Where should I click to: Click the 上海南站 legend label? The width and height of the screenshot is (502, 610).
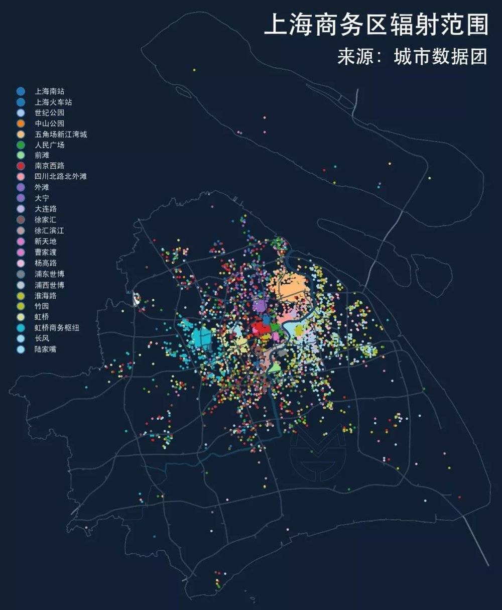click(x=49, y=91)
